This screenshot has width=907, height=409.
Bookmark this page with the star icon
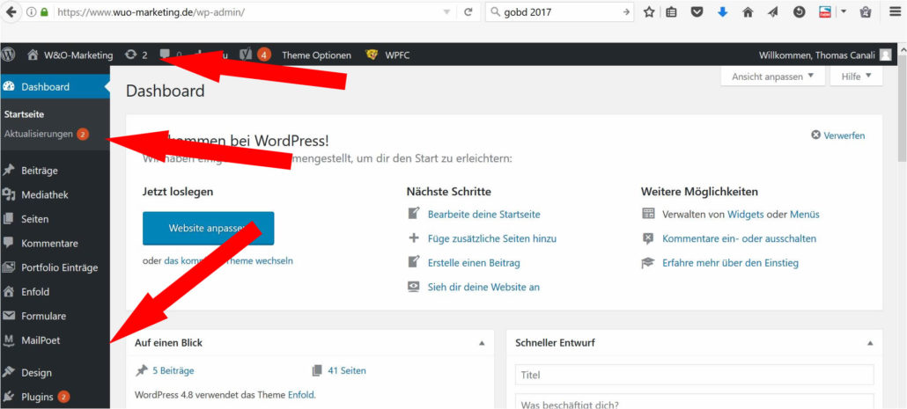point(648,12)
